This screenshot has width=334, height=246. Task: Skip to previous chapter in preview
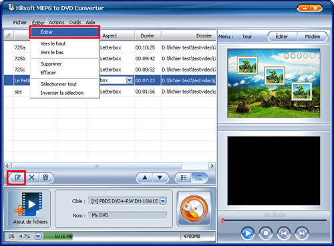284,233
